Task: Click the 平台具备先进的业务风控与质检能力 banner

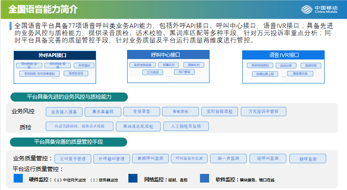Action: (69, 97)
